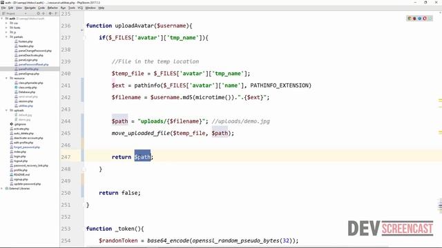Image resolution: width=442 pixels, height=248 pixels.
Task: Collapse the partials folder
Action: [x=6, y=37]
